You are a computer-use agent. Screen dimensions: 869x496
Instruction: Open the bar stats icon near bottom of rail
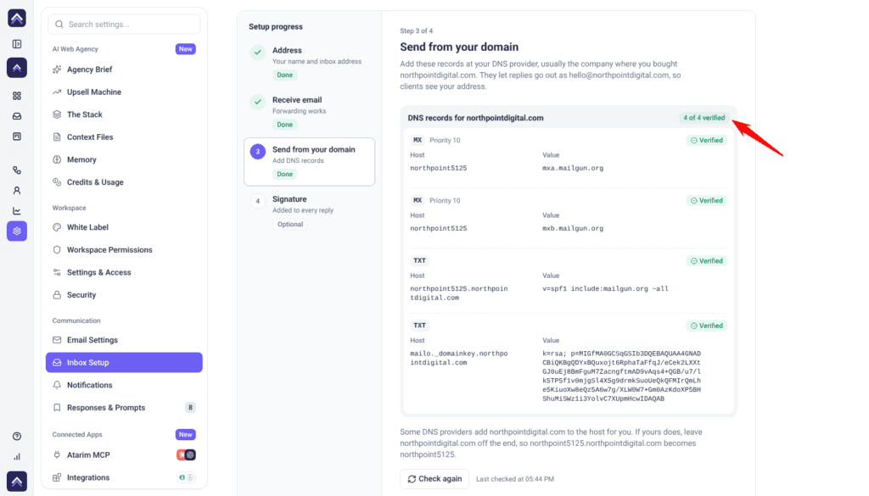[x=17, y=457]
